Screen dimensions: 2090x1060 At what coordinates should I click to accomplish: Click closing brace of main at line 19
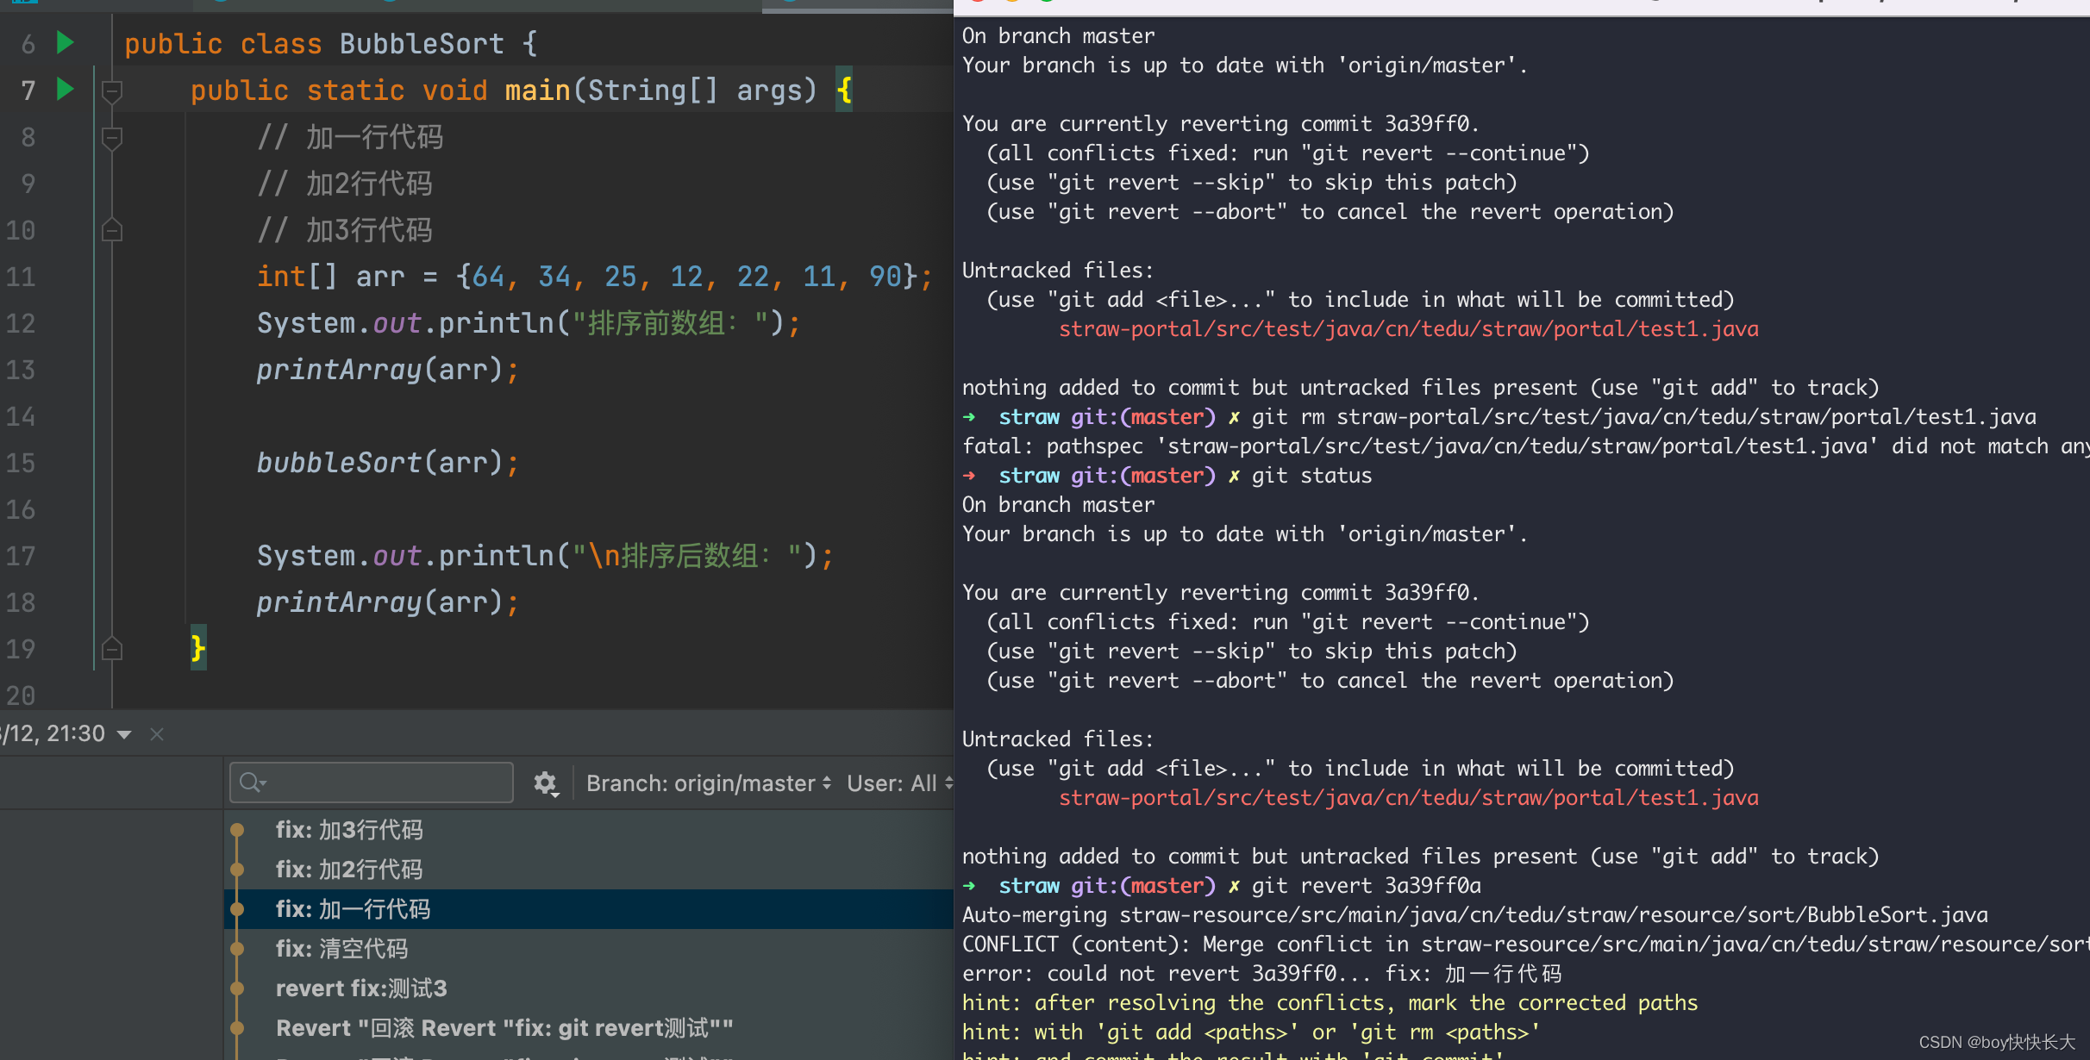tap(198, 648)
